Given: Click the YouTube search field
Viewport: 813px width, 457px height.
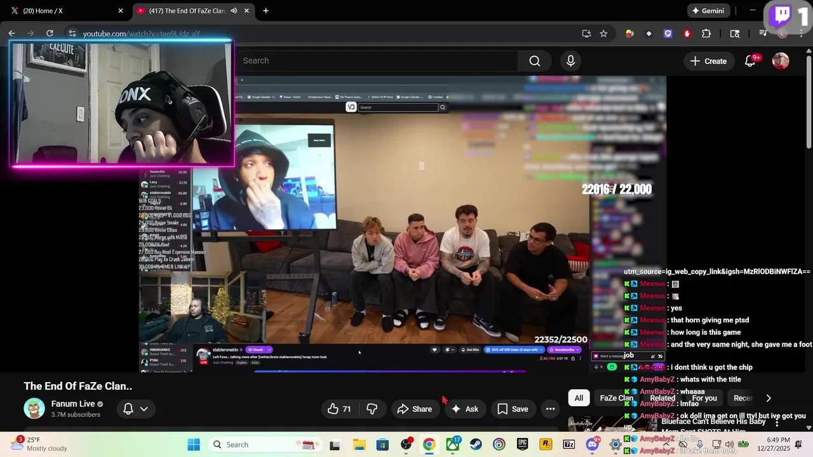Looking at the screenshot, I should click(378, 61).
